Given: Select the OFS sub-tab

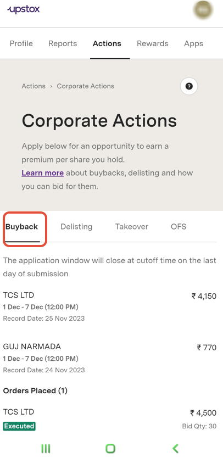Looking at the screenshot, I should (x=179, y=227).
